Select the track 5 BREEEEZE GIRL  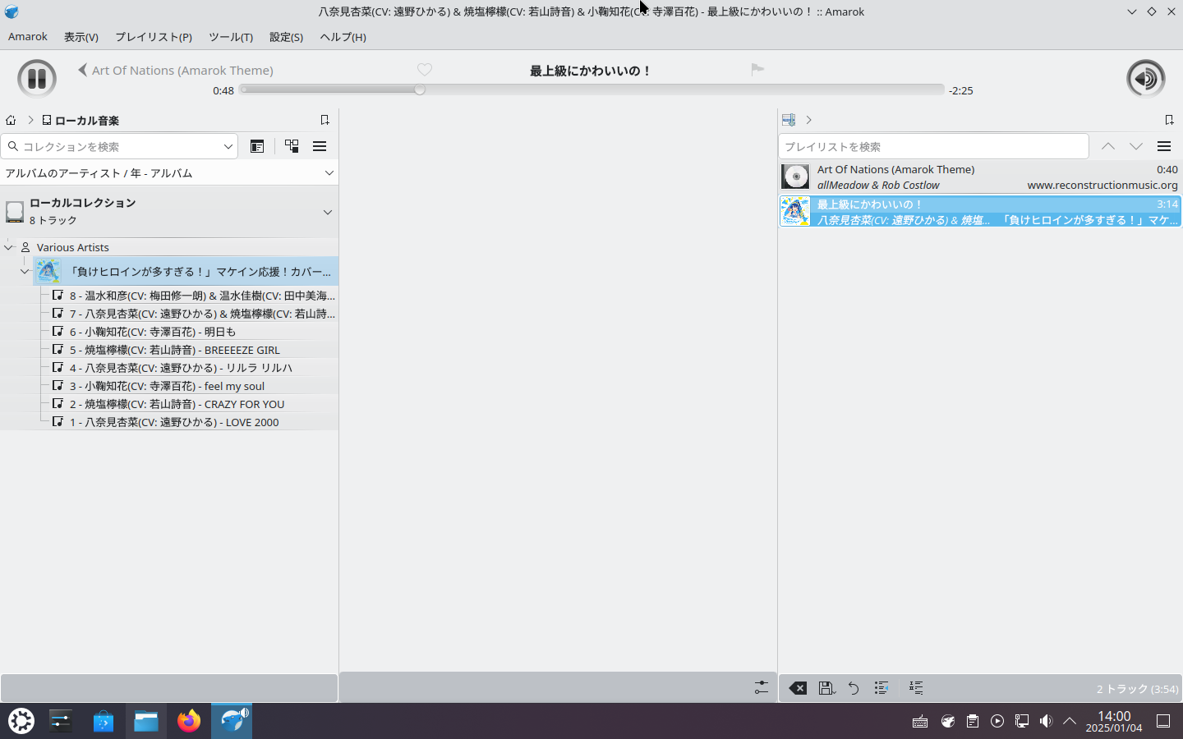(x=174, y=350)
